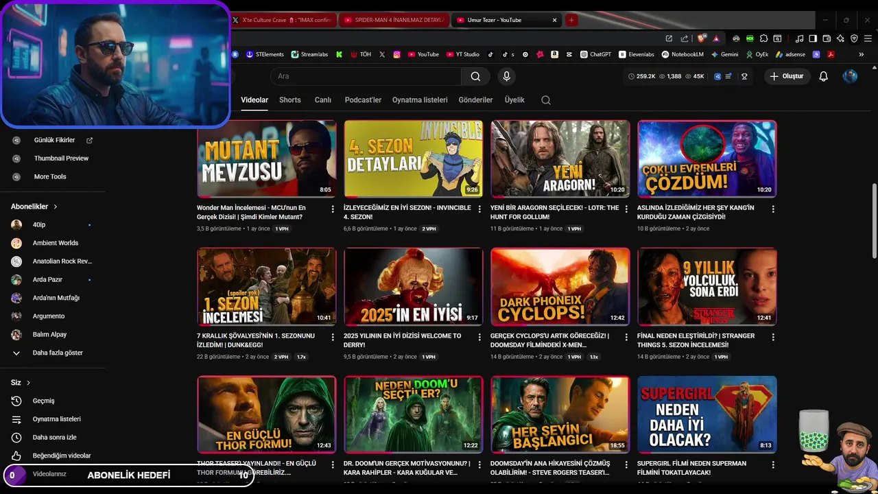Open the TÖH bookmark
Image resolution: width=878 pixels, height=494 pixels.
(x=361, y=54)
